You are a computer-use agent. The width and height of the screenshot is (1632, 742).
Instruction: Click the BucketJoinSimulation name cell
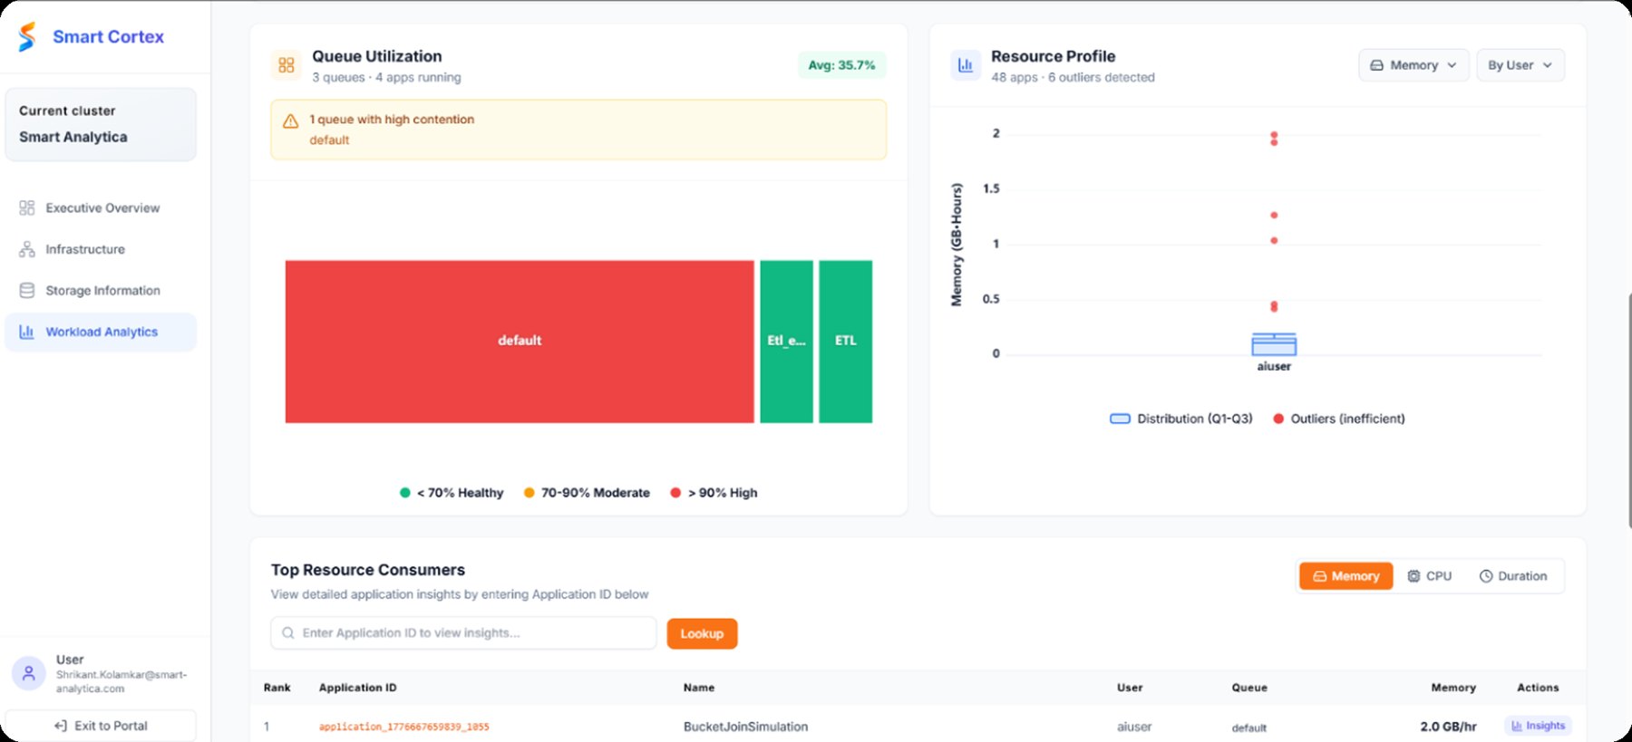[745, 727]
